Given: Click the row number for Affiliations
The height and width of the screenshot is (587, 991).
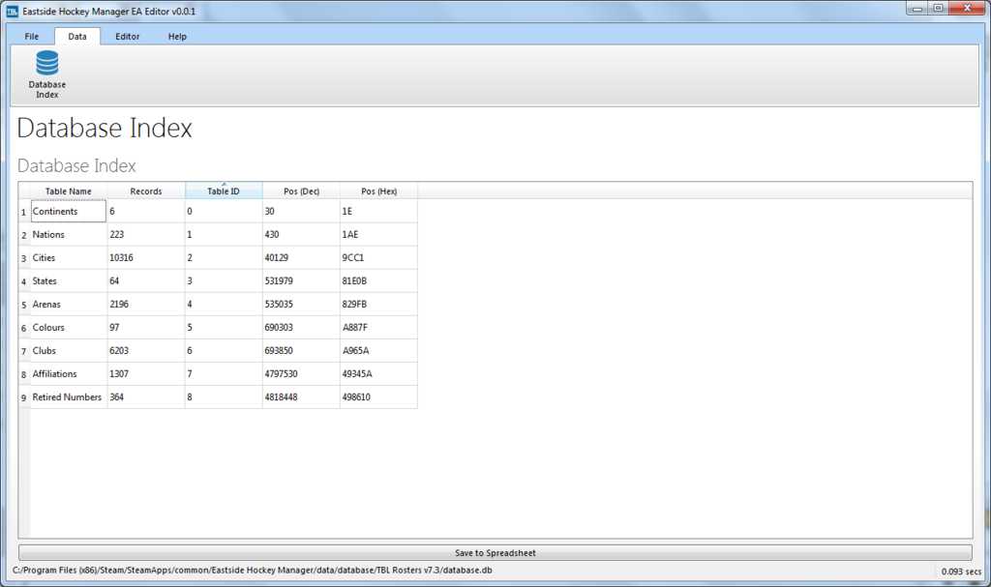Looking at the screenshot, I should click(x=22, y=373).
